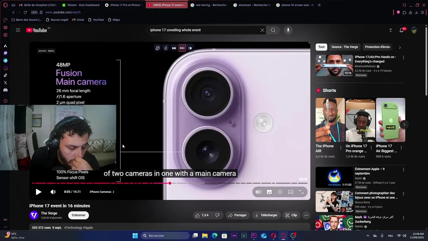The height and width of the screenshot is (241, 428).
Task: Skip ahead with Opera's next-video overlay button
Action: pos(174,48)
